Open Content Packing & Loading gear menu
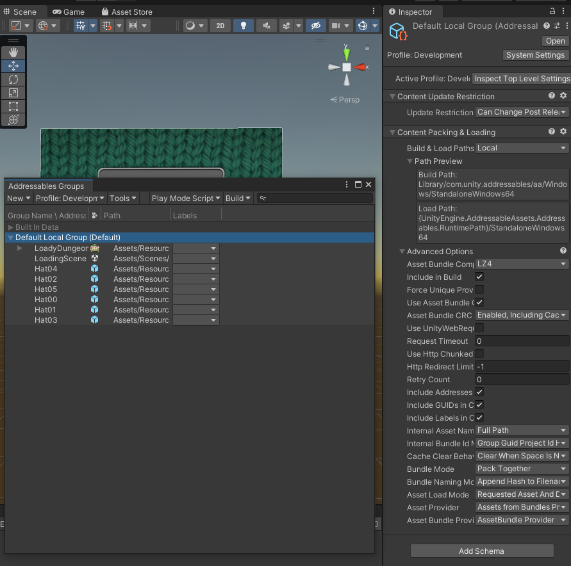This screenshot has height=566, width=571. point(563,132)
